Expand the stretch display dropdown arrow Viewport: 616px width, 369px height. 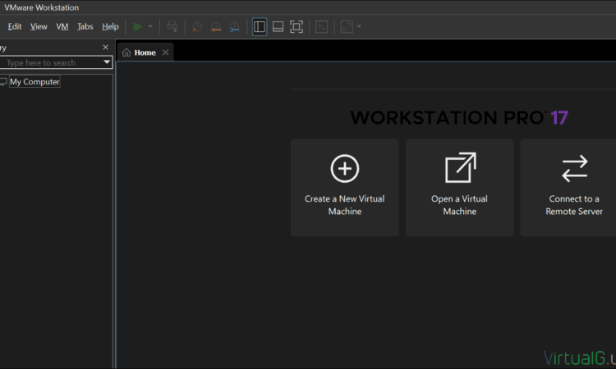pyautogui.click(x=359, y=26)
